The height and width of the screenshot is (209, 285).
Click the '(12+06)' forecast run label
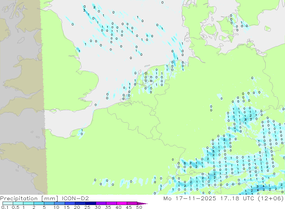coord(271,198)
